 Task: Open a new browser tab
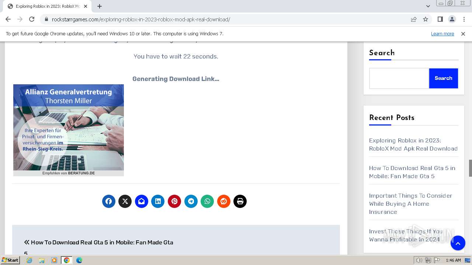coord(100,6)
